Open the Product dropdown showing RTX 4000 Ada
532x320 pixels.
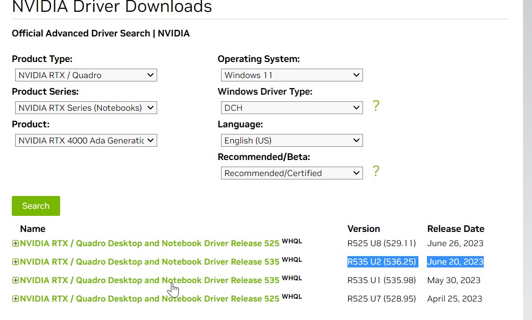pos(86,140)
